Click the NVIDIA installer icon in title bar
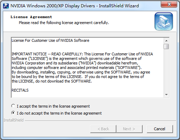Image resolution: width=180 pixels, height=140 pixels. [6, 6]
